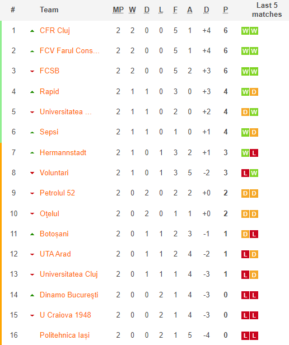Click the green up arrow beside Dinamo București

[x=32, y=295]
